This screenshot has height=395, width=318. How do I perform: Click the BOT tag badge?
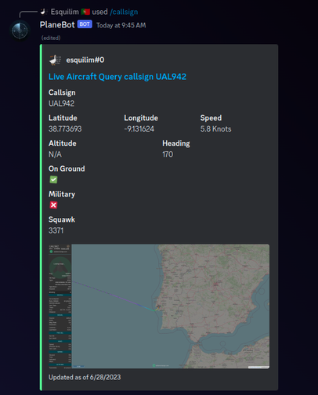tap(85, 24)
